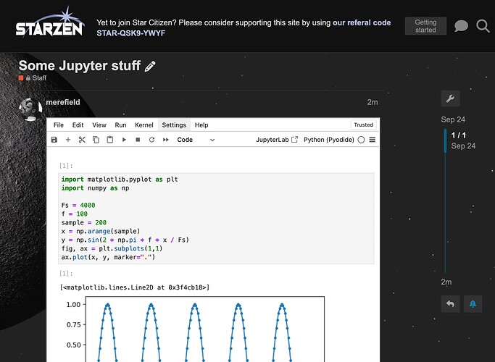Click the Python (Pyodide) kernel name
This screenshot has width=495, height=362.
pyautogui.click(x=328, y=140)
